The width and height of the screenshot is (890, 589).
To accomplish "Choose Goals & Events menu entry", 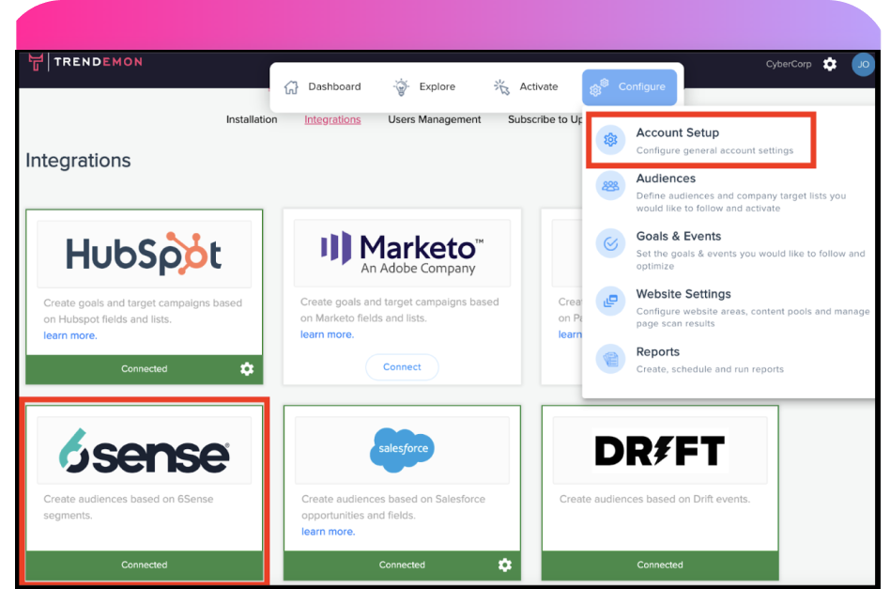I will click(x=730, y=251).
